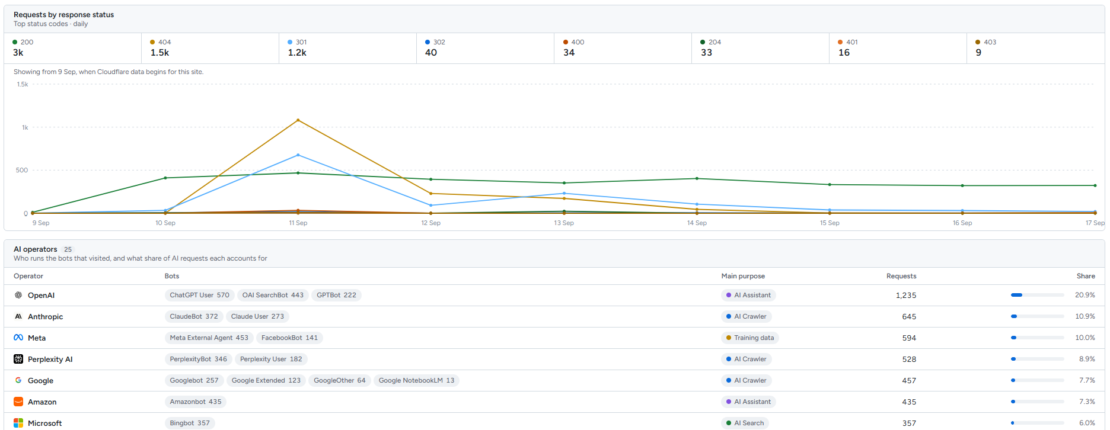Toggle the 200 status series legend

tap(73, 48)
